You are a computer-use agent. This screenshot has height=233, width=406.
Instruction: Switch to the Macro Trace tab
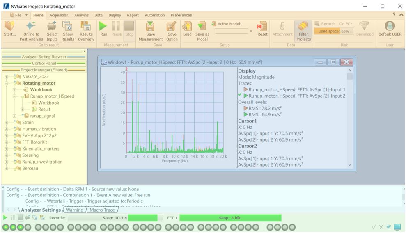102,210
